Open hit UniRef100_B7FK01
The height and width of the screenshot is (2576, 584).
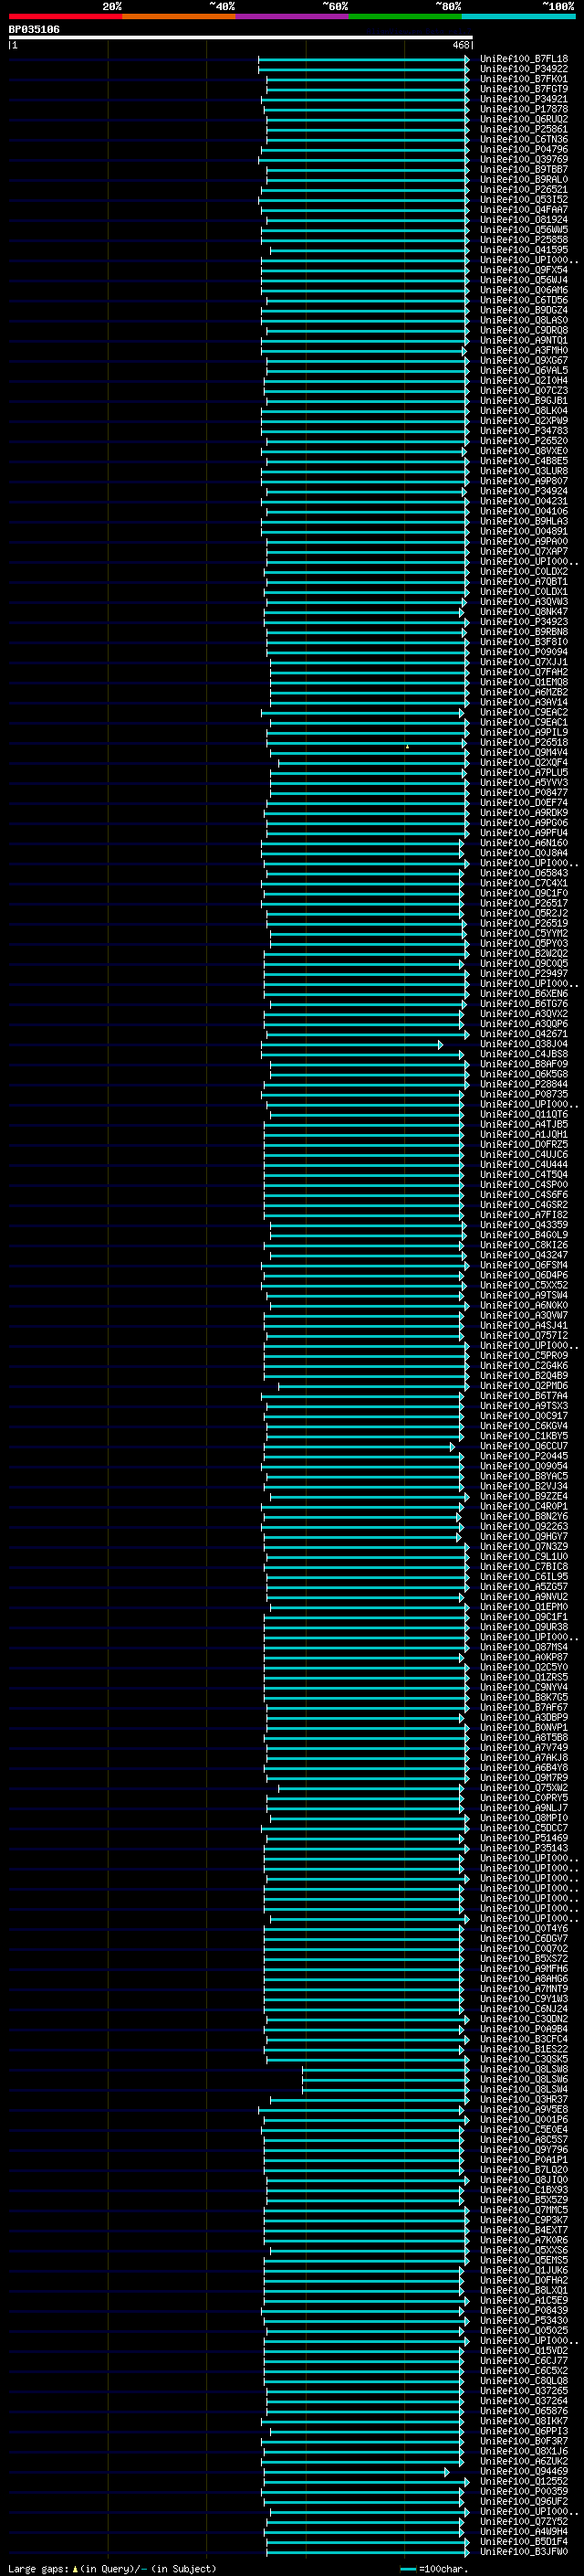(x=523, y=79)
